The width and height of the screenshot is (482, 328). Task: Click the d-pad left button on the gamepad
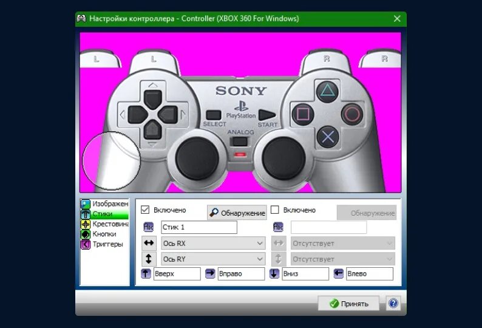pyautogui.click(x=137, y=114)
